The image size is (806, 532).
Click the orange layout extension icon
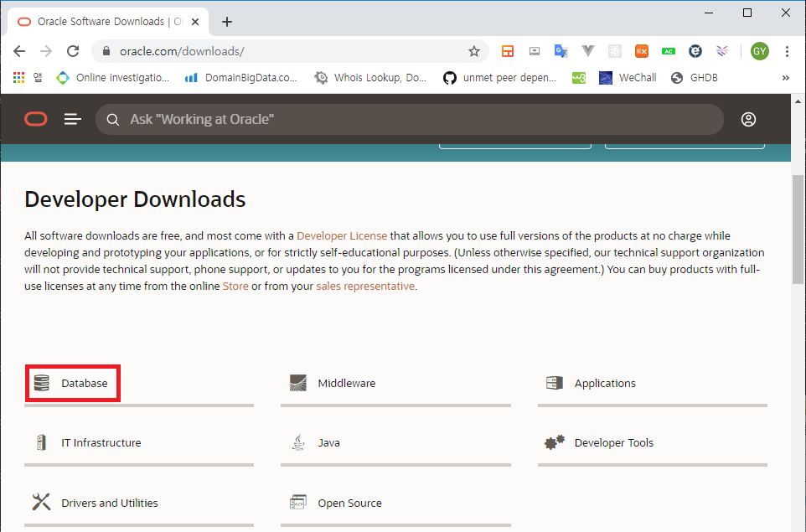pos(508,51)
